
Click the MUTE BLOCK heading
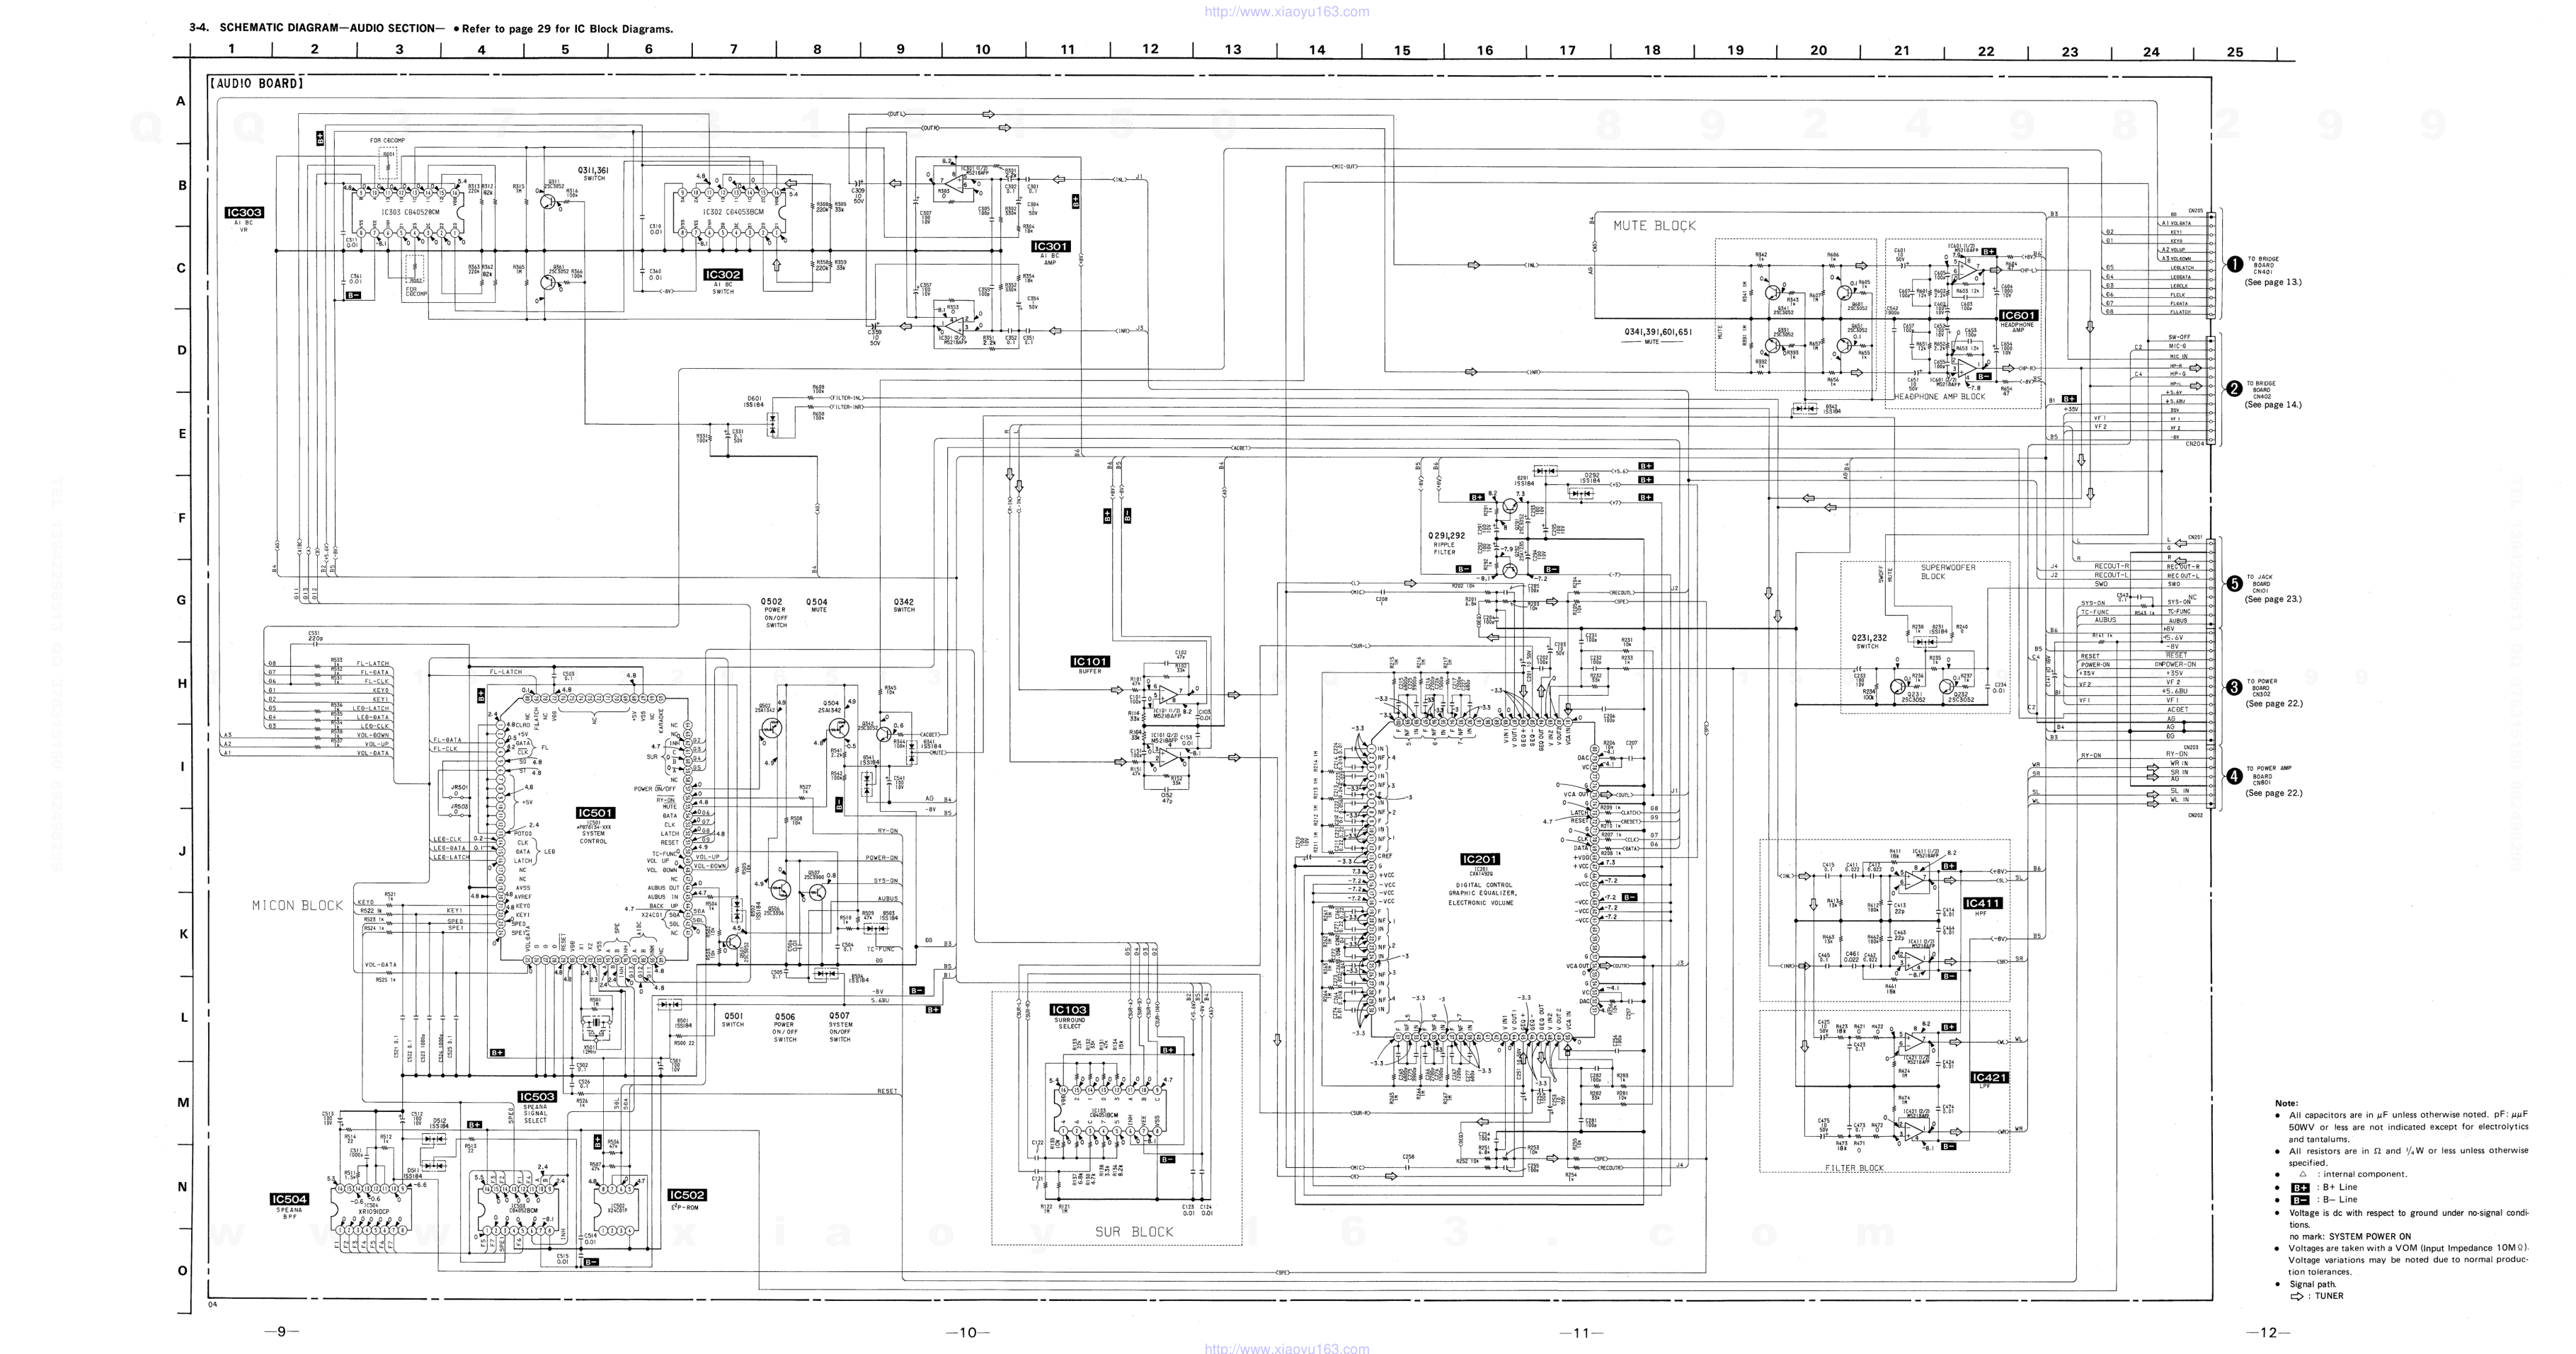click(1654, 226)
